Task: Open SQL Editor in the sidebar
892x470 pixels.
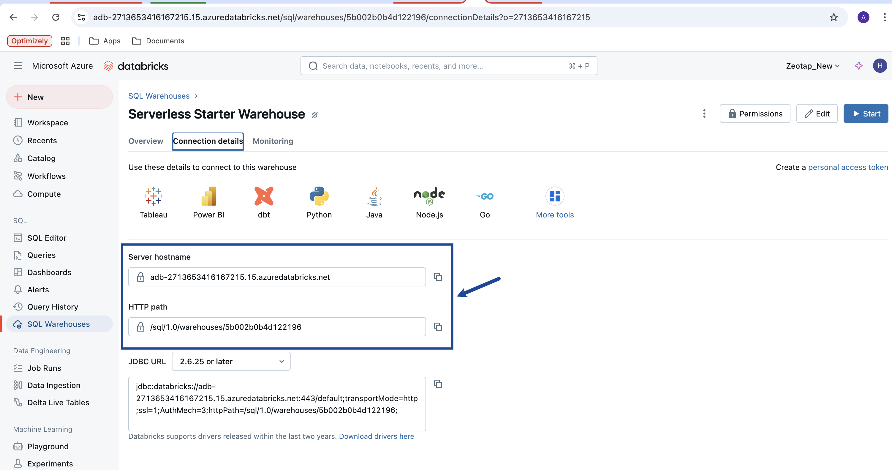Action: coord(47,238)
